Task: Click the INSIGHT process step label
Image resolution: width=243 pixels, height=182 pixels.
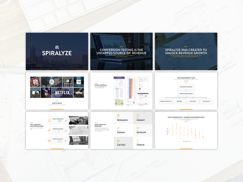Action: [x=141, y=120]
